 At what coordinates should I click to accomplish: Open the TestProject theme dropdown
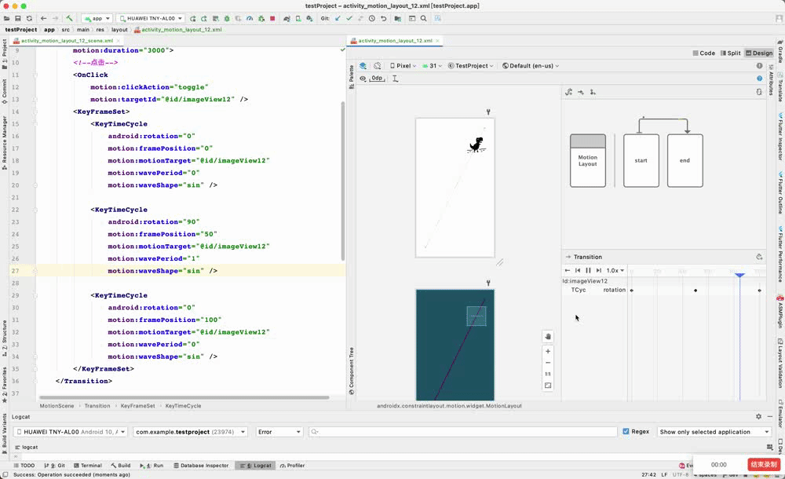(470, 66)
